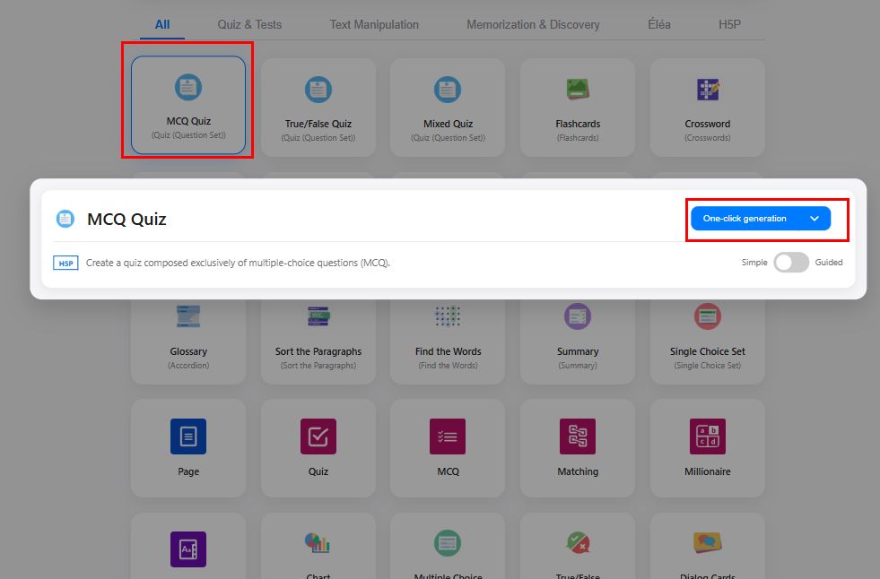Switch to Memorization & Discovery tab
This screenshot has width=880, height=579.
(533, 24)
